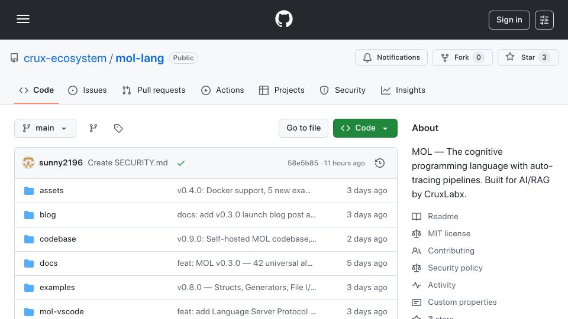
Task: Click the mol-vscode folder icon
Action: coord(29,312)
